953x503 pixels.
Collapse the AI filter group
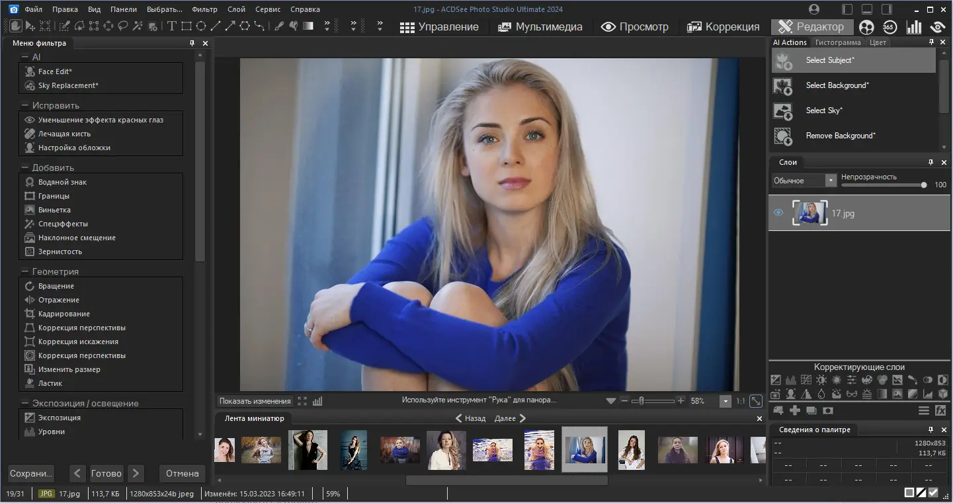(x=24, y=57)
